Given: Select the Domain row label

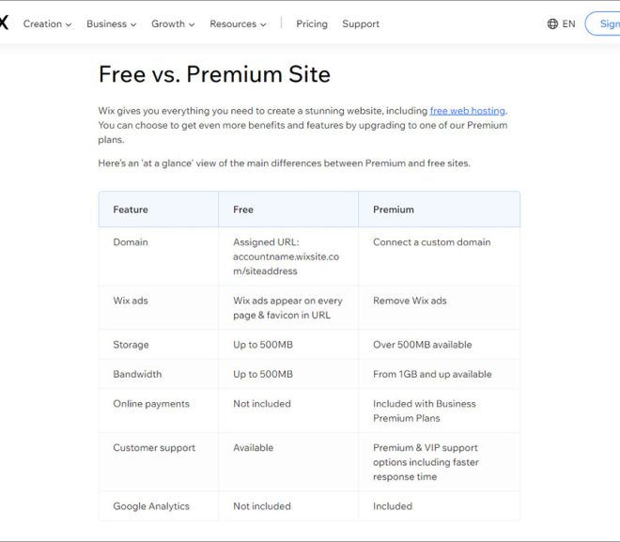Looking at the screenshot, I should click(131, 242).
